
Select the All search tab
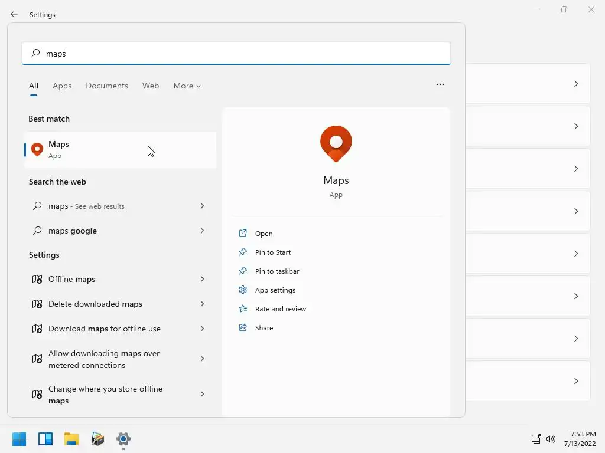(x=34, y=86)
